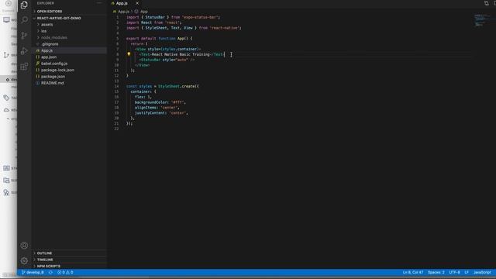Click the UTF-8 encoding indicator

[x=454, y=272]
